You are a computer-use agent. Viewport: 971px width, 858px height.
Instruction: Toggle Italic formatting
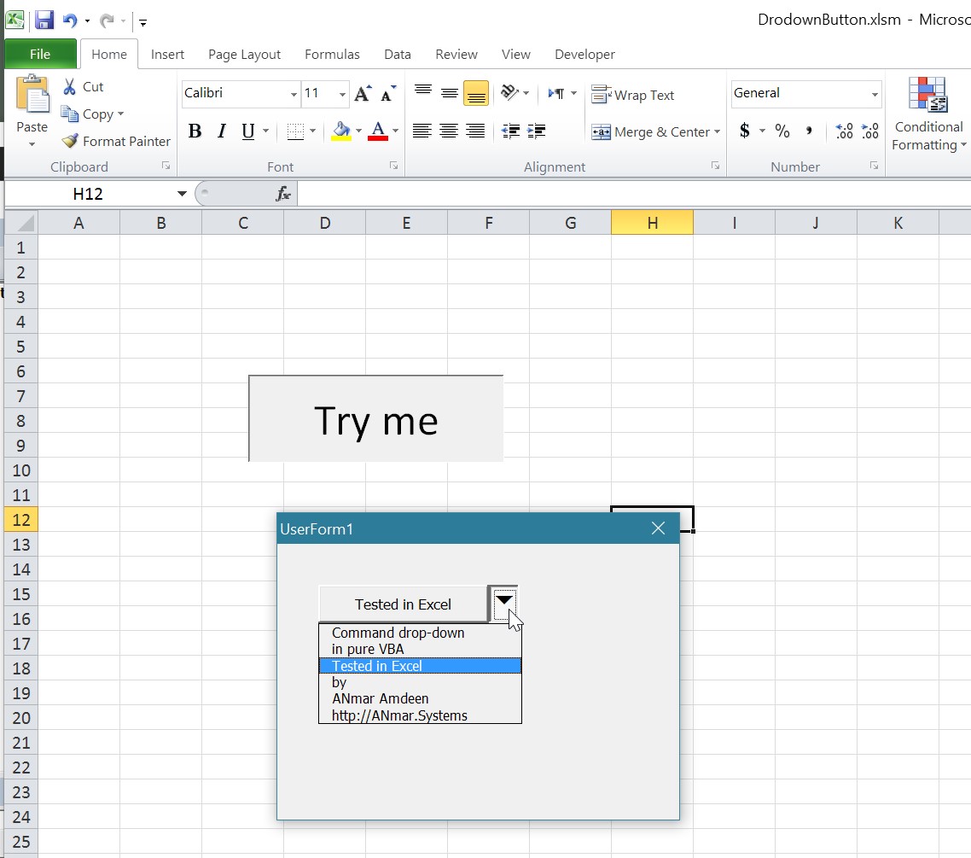(x=222, y=131)
